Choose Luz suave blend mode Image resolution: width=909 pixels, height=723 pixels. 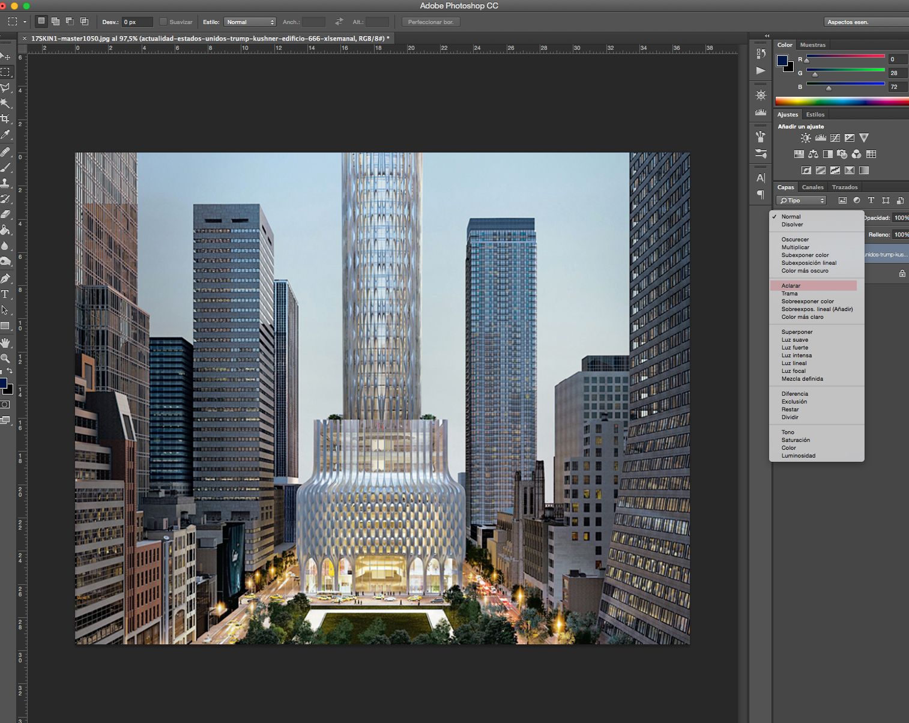795,340
